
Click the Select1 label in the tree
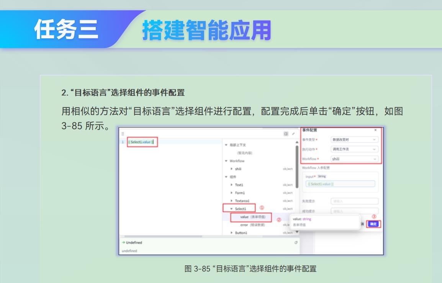point(241,209)
